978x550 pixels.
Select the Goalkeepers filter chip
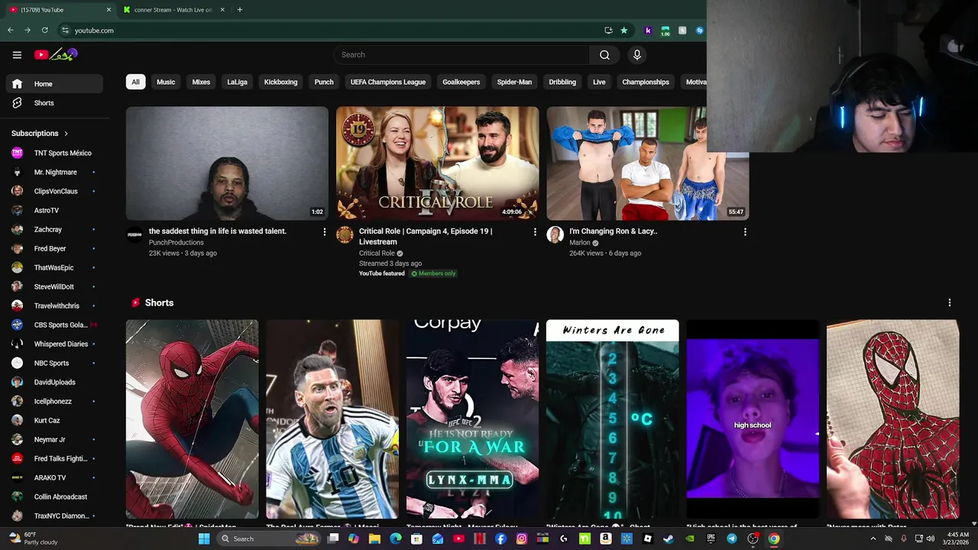coord(461,82)
